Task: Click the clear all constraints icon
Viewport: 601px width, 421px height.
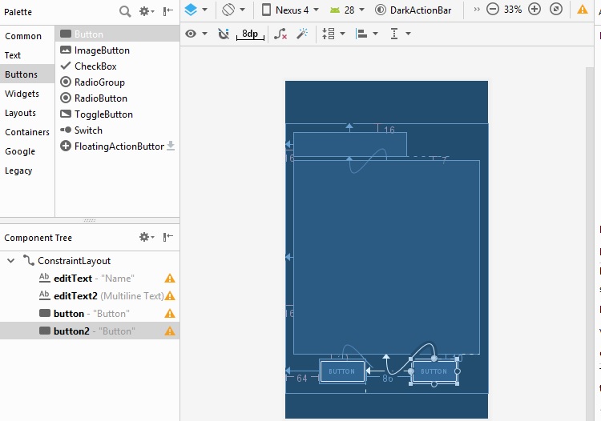Action: pyautogui.click(x=280, y=34)
